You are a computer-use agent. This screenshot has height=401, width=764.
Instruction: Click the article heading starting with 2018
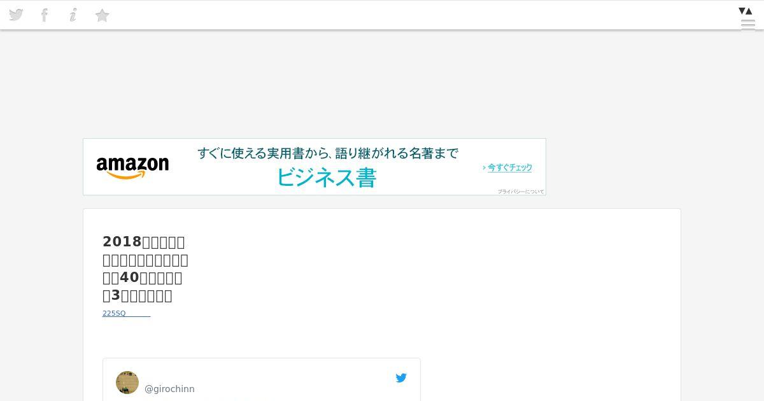coord(145,269)
